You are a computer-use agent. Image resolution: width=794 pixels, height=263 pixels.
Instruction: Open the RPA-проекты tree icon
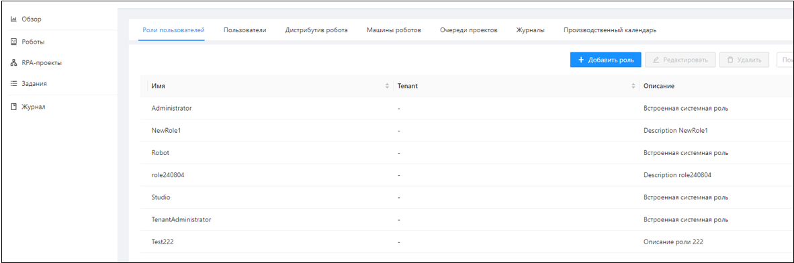click(13, 63)
